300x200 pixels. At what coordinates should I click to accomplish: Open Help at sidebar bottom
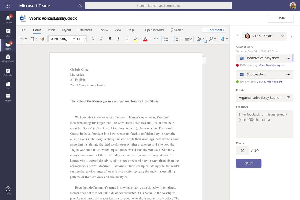tap(8, 190)
